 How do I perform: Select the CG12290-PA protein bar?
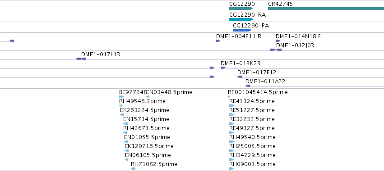pos(242,30)
